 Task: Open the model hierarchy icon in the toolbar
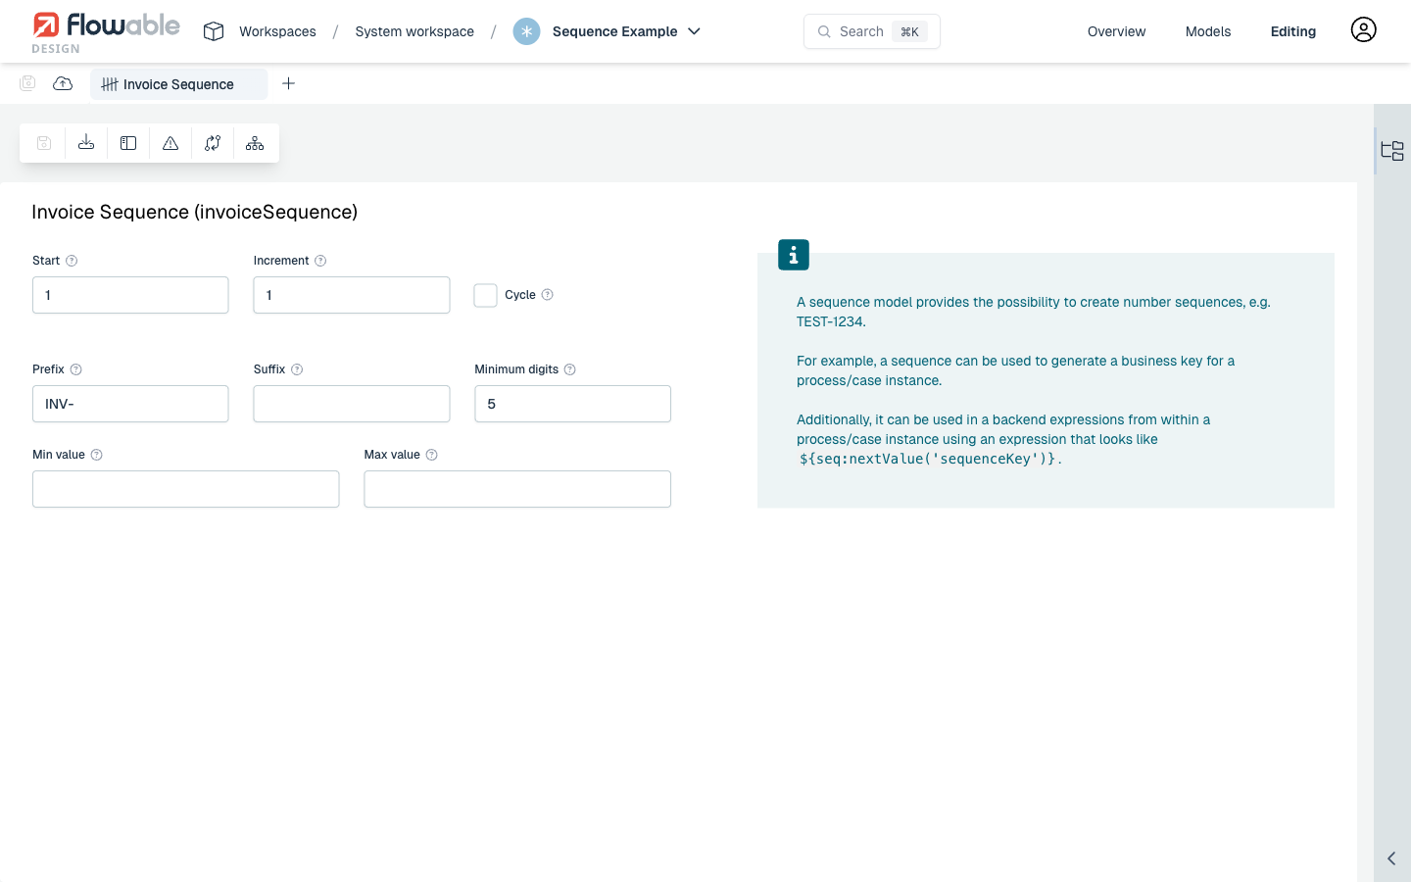pyautogui.click(x=254, y=142)
